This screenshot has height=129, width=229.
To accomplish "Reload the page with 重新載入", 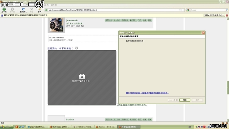I will tap(23, 10).
